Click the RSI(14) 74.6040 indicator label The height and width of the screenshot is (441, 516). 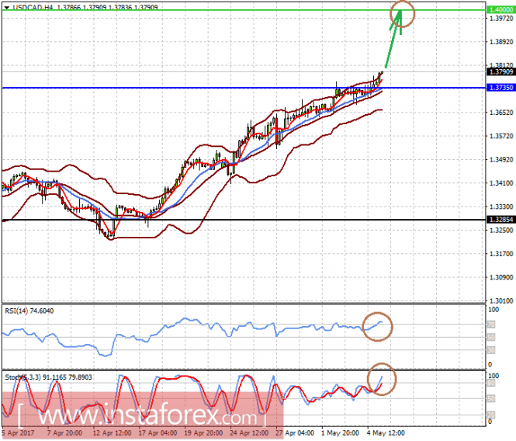pyautogui.click(x=29, y=311)
